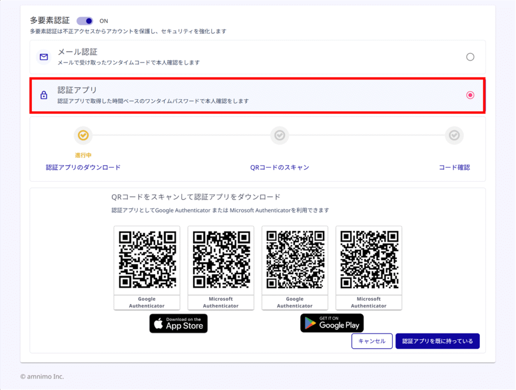Open the 認証アプリのダウンロード step label

(83, 168)
